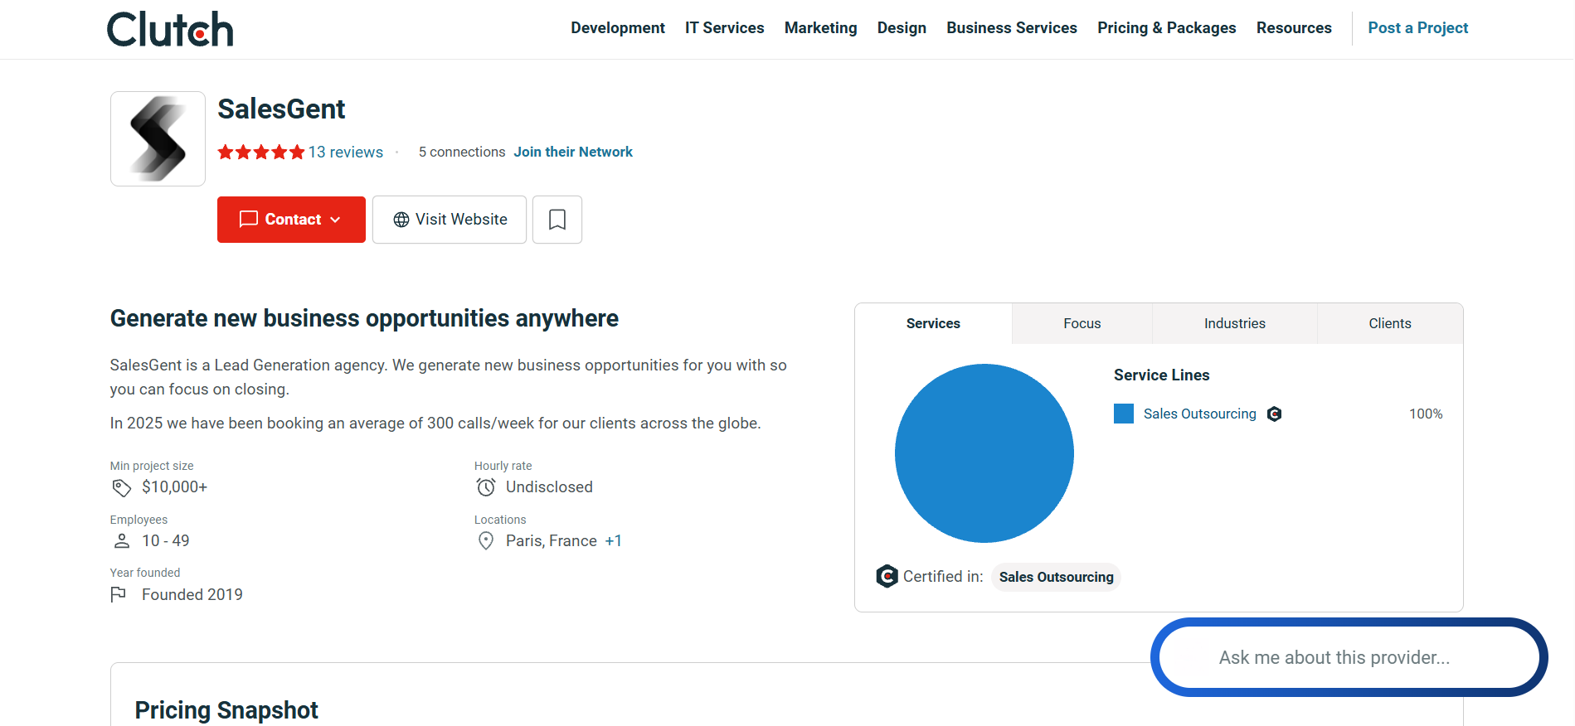The height and width of the screenshot is (726, 1575).
Task: Open the Design menu
Action: click(902, 28)
